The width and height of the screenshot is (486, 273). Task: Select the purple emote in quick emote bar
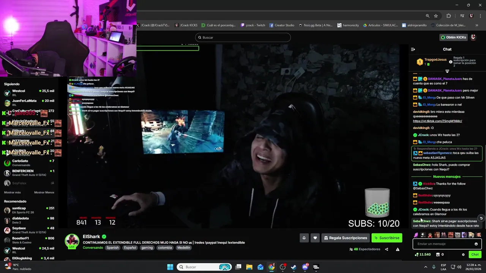(416, 235)
